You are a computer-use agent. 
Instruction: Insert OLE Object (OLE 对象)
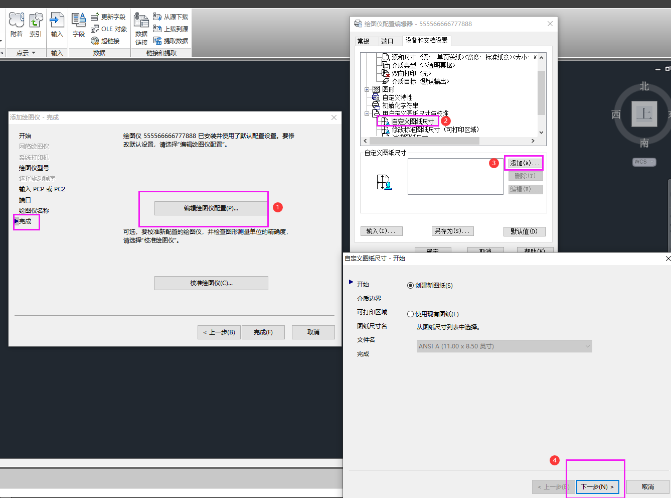(x=109, y=29)
